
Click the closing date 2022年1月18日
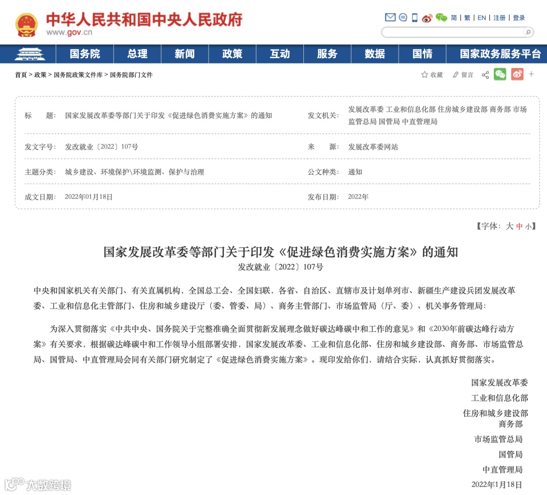497,484
